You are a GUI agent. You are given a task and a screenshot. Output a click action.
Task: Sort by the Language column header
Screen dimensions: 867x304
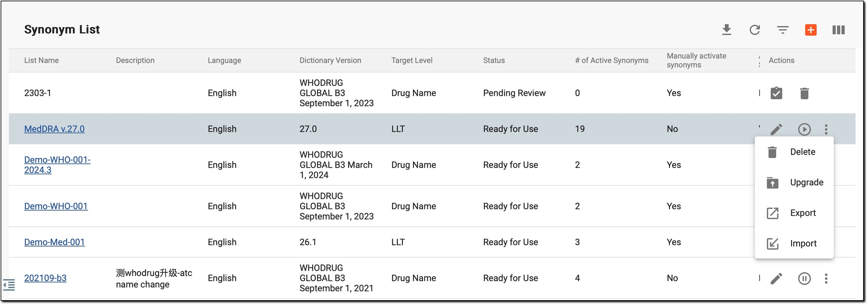tap(224, 61)
